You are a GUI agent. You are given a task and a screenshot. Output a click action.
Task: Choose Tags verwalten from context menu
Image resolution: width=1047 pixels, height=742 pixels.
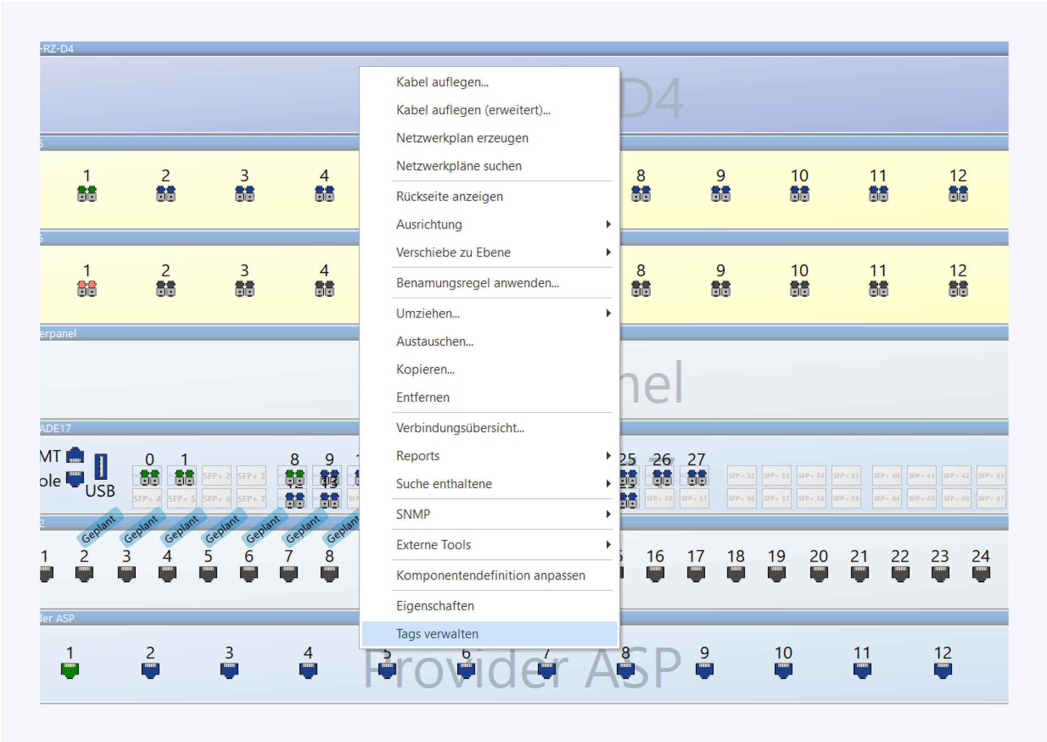(x=437, y=634)
